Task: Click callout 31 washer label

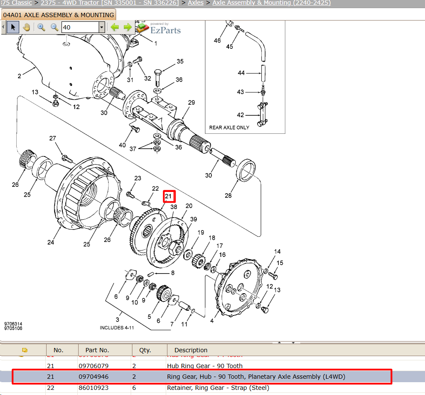Action: 130,80
